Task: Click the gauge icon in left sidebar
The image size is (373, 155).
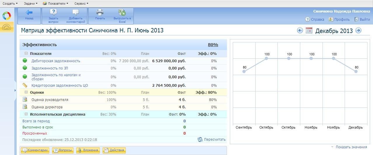Action: coord(6,27)
